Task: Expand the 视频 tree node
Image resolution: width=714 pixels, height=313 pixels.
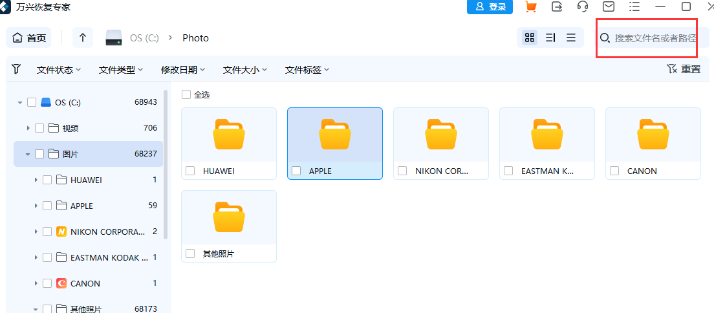Action: point(28,129)
